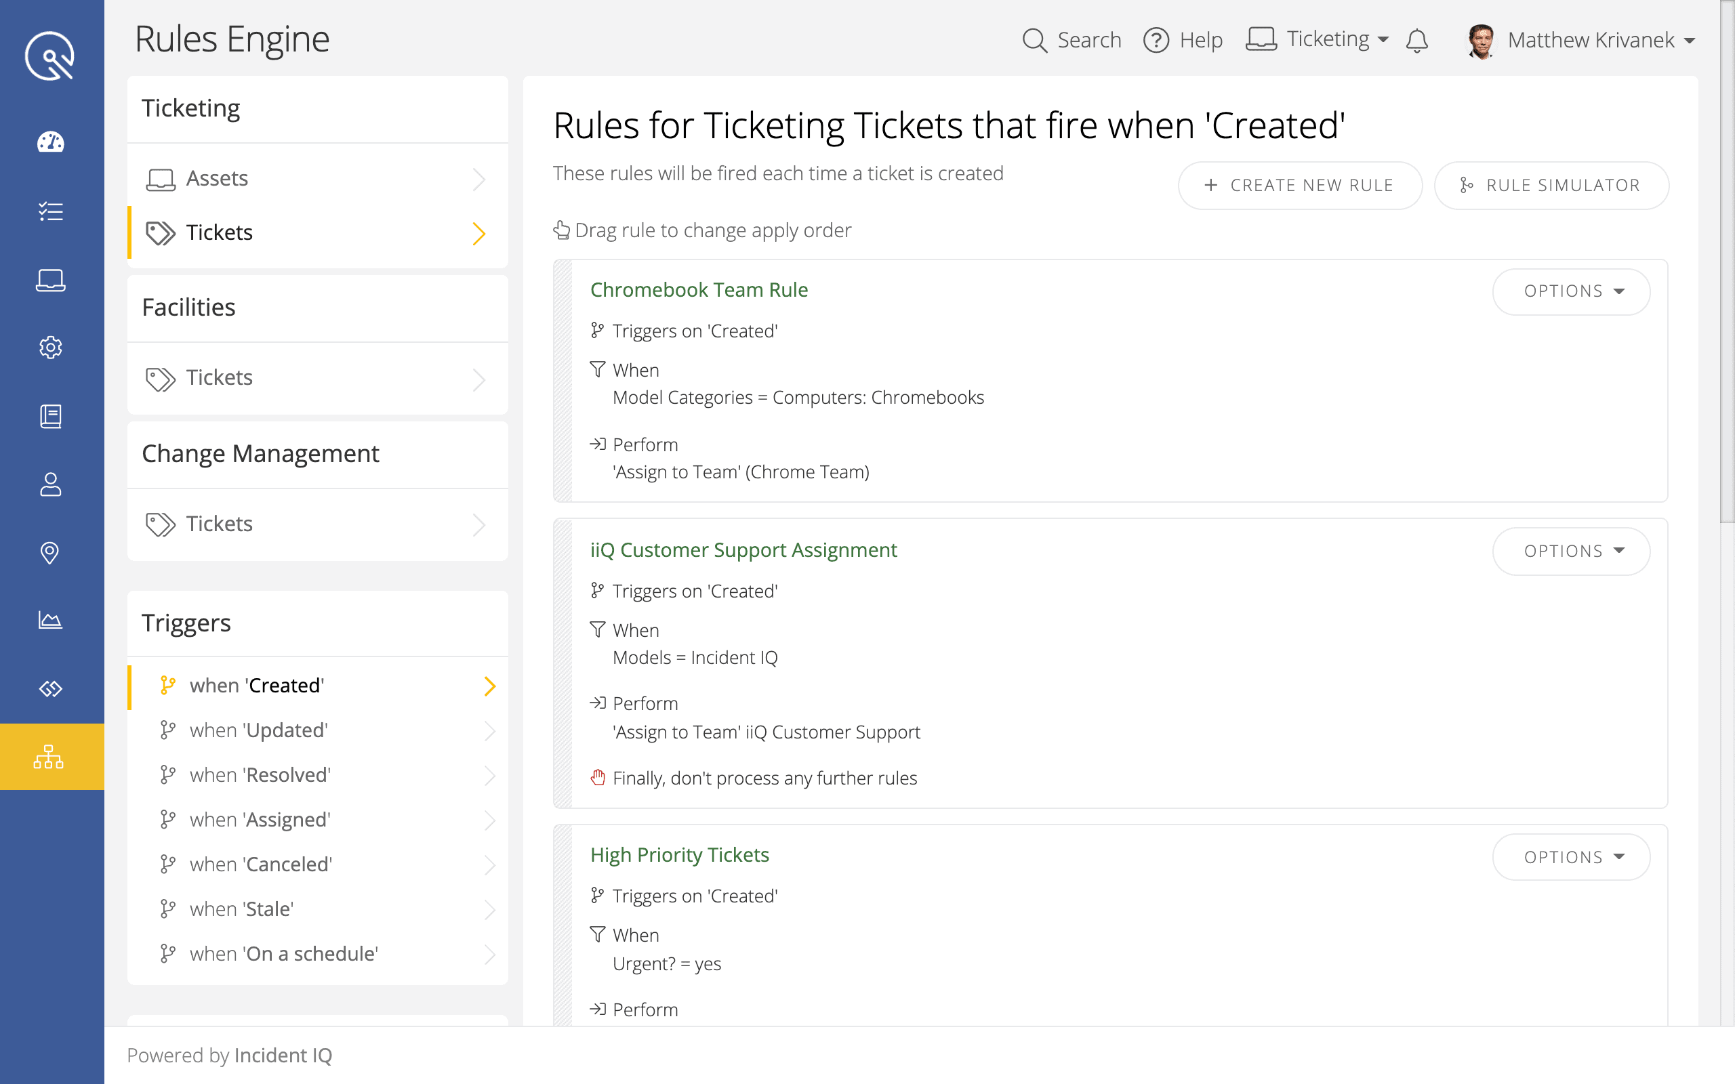
Task: Open the settings gear icon
Action: (x=51, y=348)
